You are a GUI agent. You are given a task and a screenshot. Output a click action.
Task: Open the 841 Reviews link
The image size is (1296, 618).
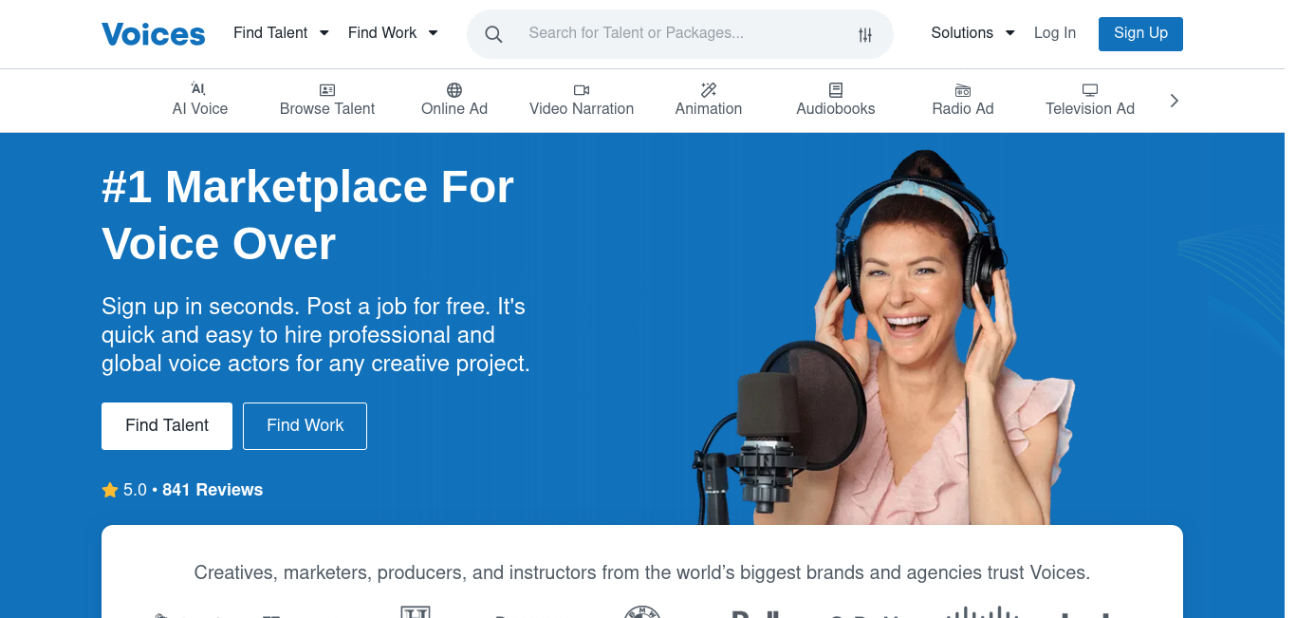pos(213,490)
